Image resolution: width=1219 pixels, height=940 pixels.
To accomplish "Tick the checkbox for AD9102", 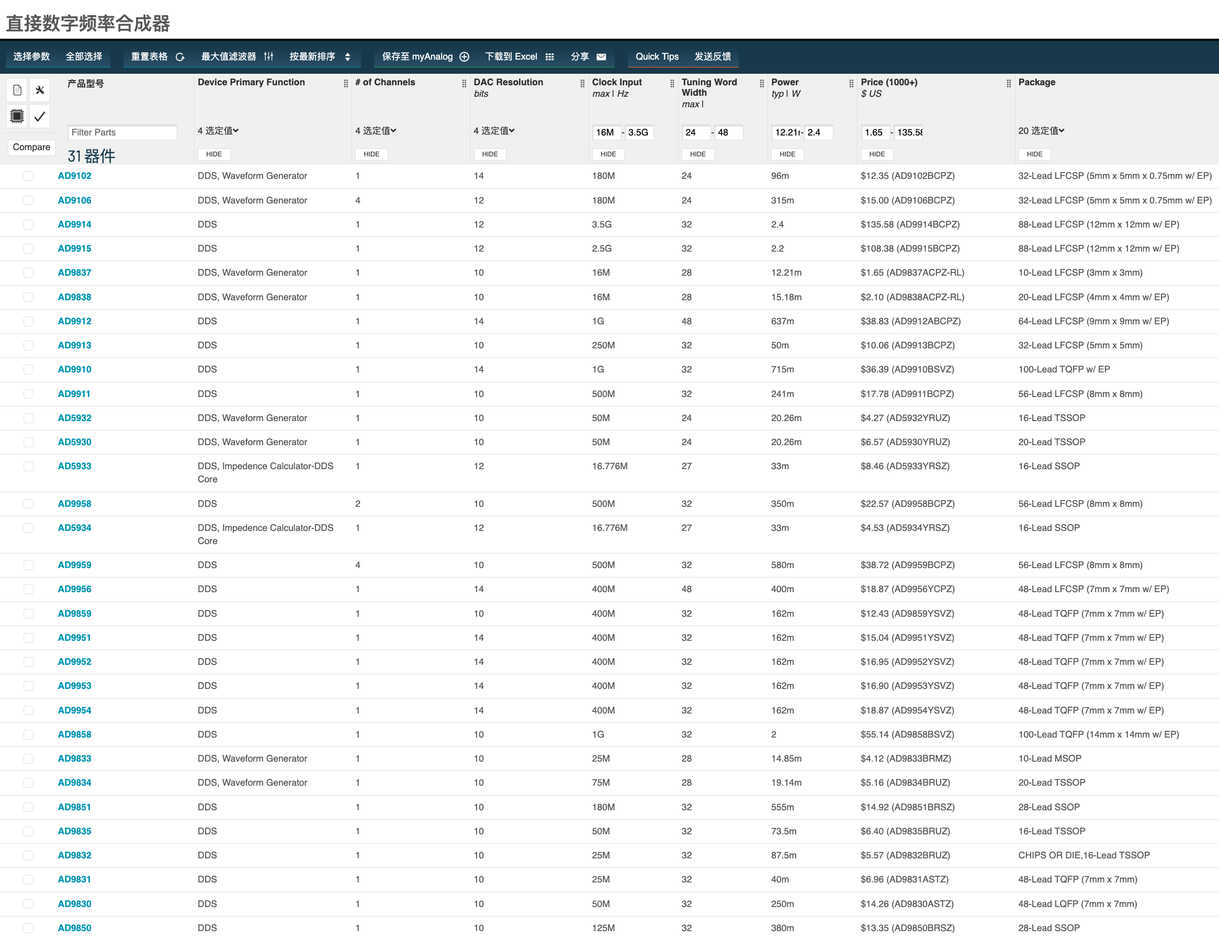I will (x=28, y=176).
